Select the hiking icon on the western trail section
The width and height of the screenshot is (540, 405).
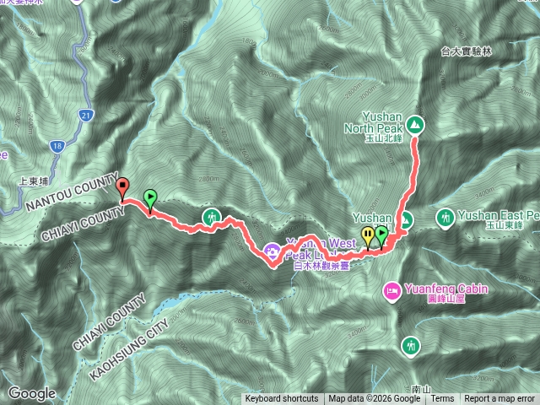pos(212,218)
